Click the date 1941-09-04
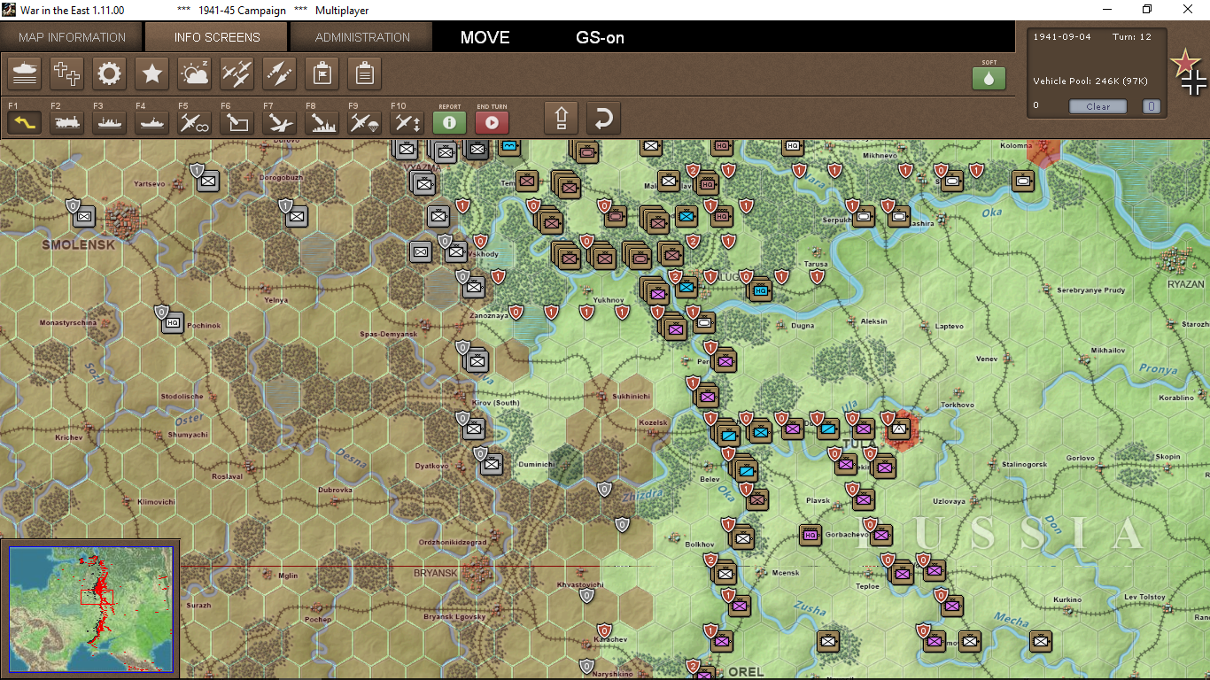 (x=1062, y=36)
